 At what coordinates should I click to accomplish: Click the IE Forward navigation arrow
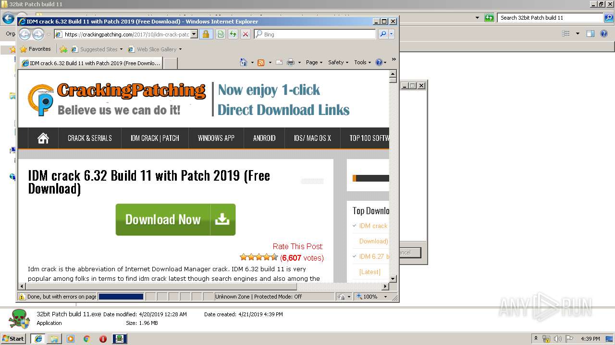click(x=38, y=34)
